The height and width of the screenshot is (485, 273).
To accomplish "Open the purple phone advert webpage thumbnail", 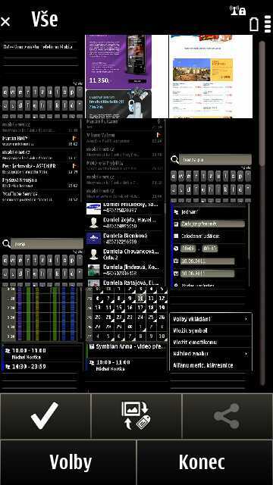I will (x=127, y=77).
